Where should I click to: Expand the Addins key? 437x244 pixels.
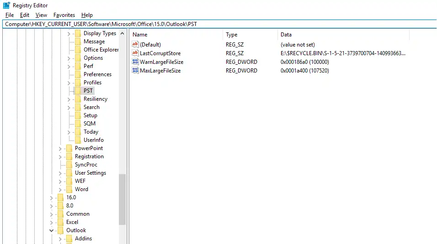point(60,239)
